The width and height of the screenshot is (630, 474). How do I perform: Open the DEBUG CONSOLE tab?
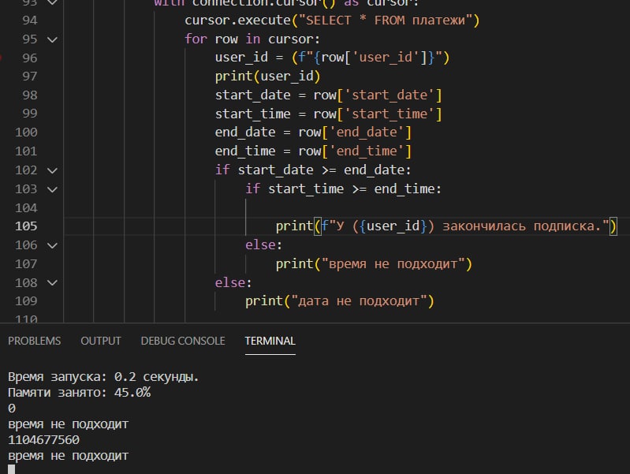(183, 341)
